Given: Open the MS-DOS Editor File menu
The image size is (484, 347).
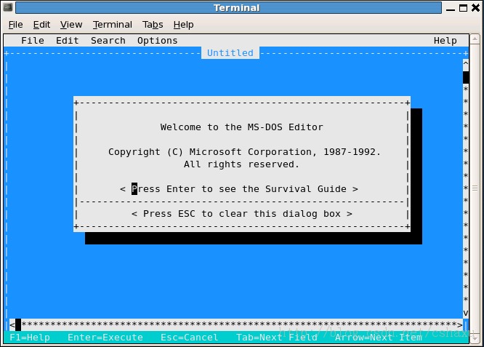Looking at the screenshot, I should tap(33, 41).
